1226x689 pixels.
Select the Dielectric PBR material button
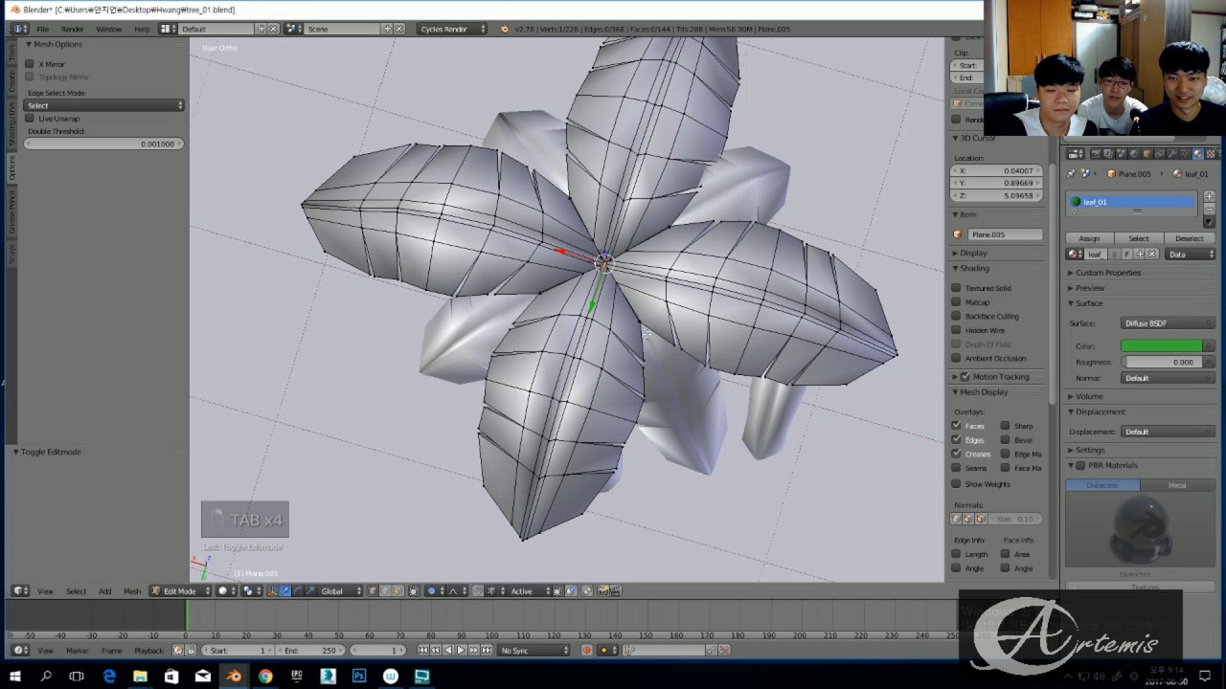[1102, 485]
